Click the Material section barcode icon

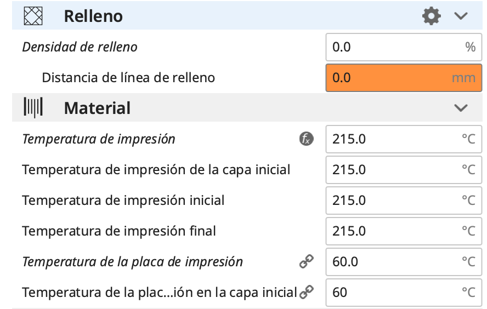[x=33, y=108]
